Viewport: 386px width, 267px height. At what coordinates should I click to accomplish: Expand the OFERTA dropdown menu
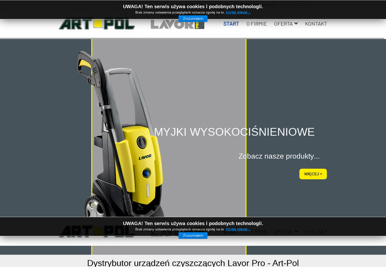tap(286, 24)
